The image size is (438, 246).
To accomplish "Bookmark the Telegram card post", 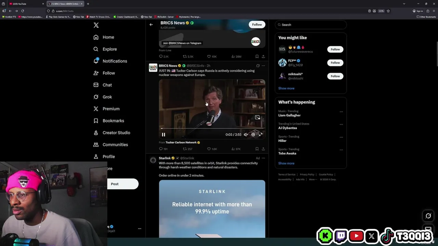I will coord(257,57).
